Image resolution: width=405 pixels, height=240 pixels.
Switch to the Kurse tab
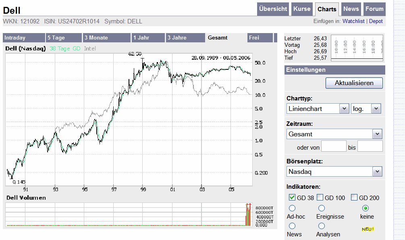[302, 9]
